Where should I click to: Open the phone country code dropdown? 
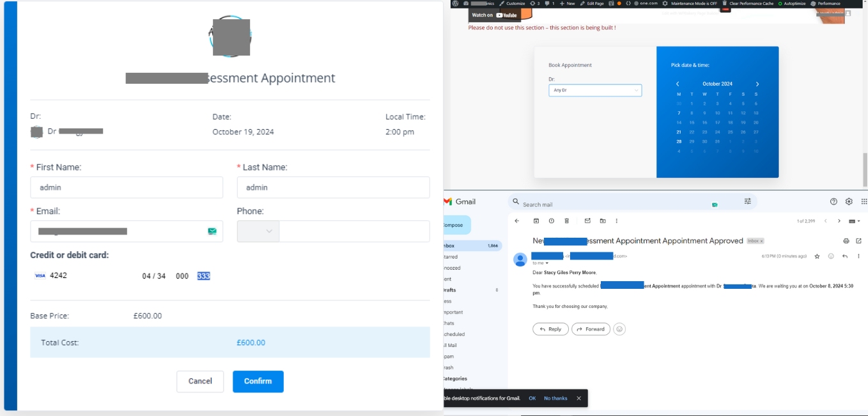click(258, 231)
